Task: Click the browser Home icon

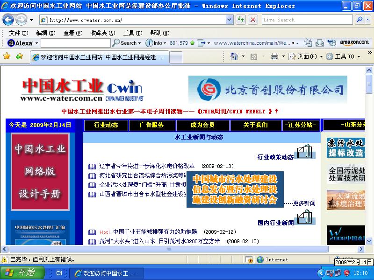Action: pos(235,56)
